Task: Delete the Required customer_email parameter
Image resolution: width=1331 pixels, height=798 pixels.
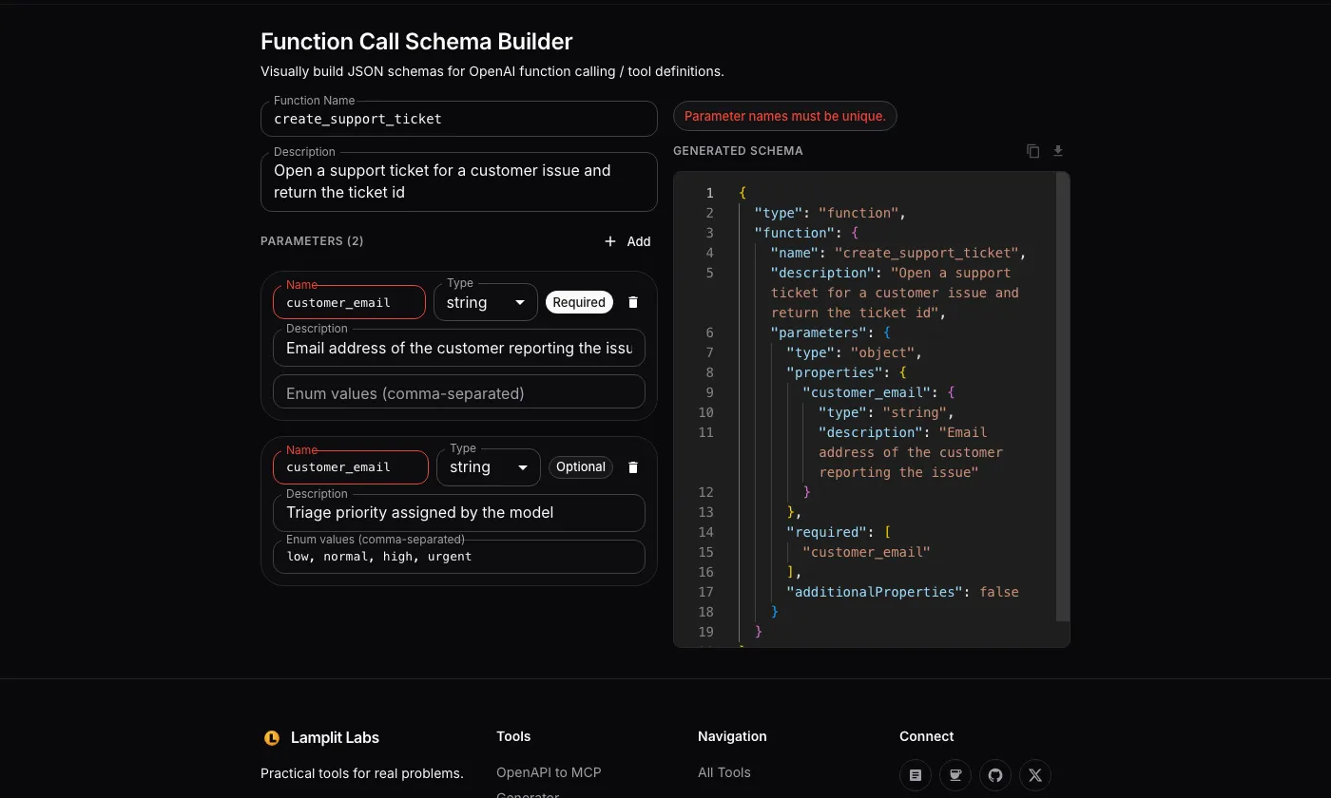Action: [633, 302]
